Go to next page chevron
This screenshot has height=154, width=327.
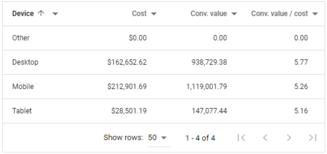pos(289,138)
